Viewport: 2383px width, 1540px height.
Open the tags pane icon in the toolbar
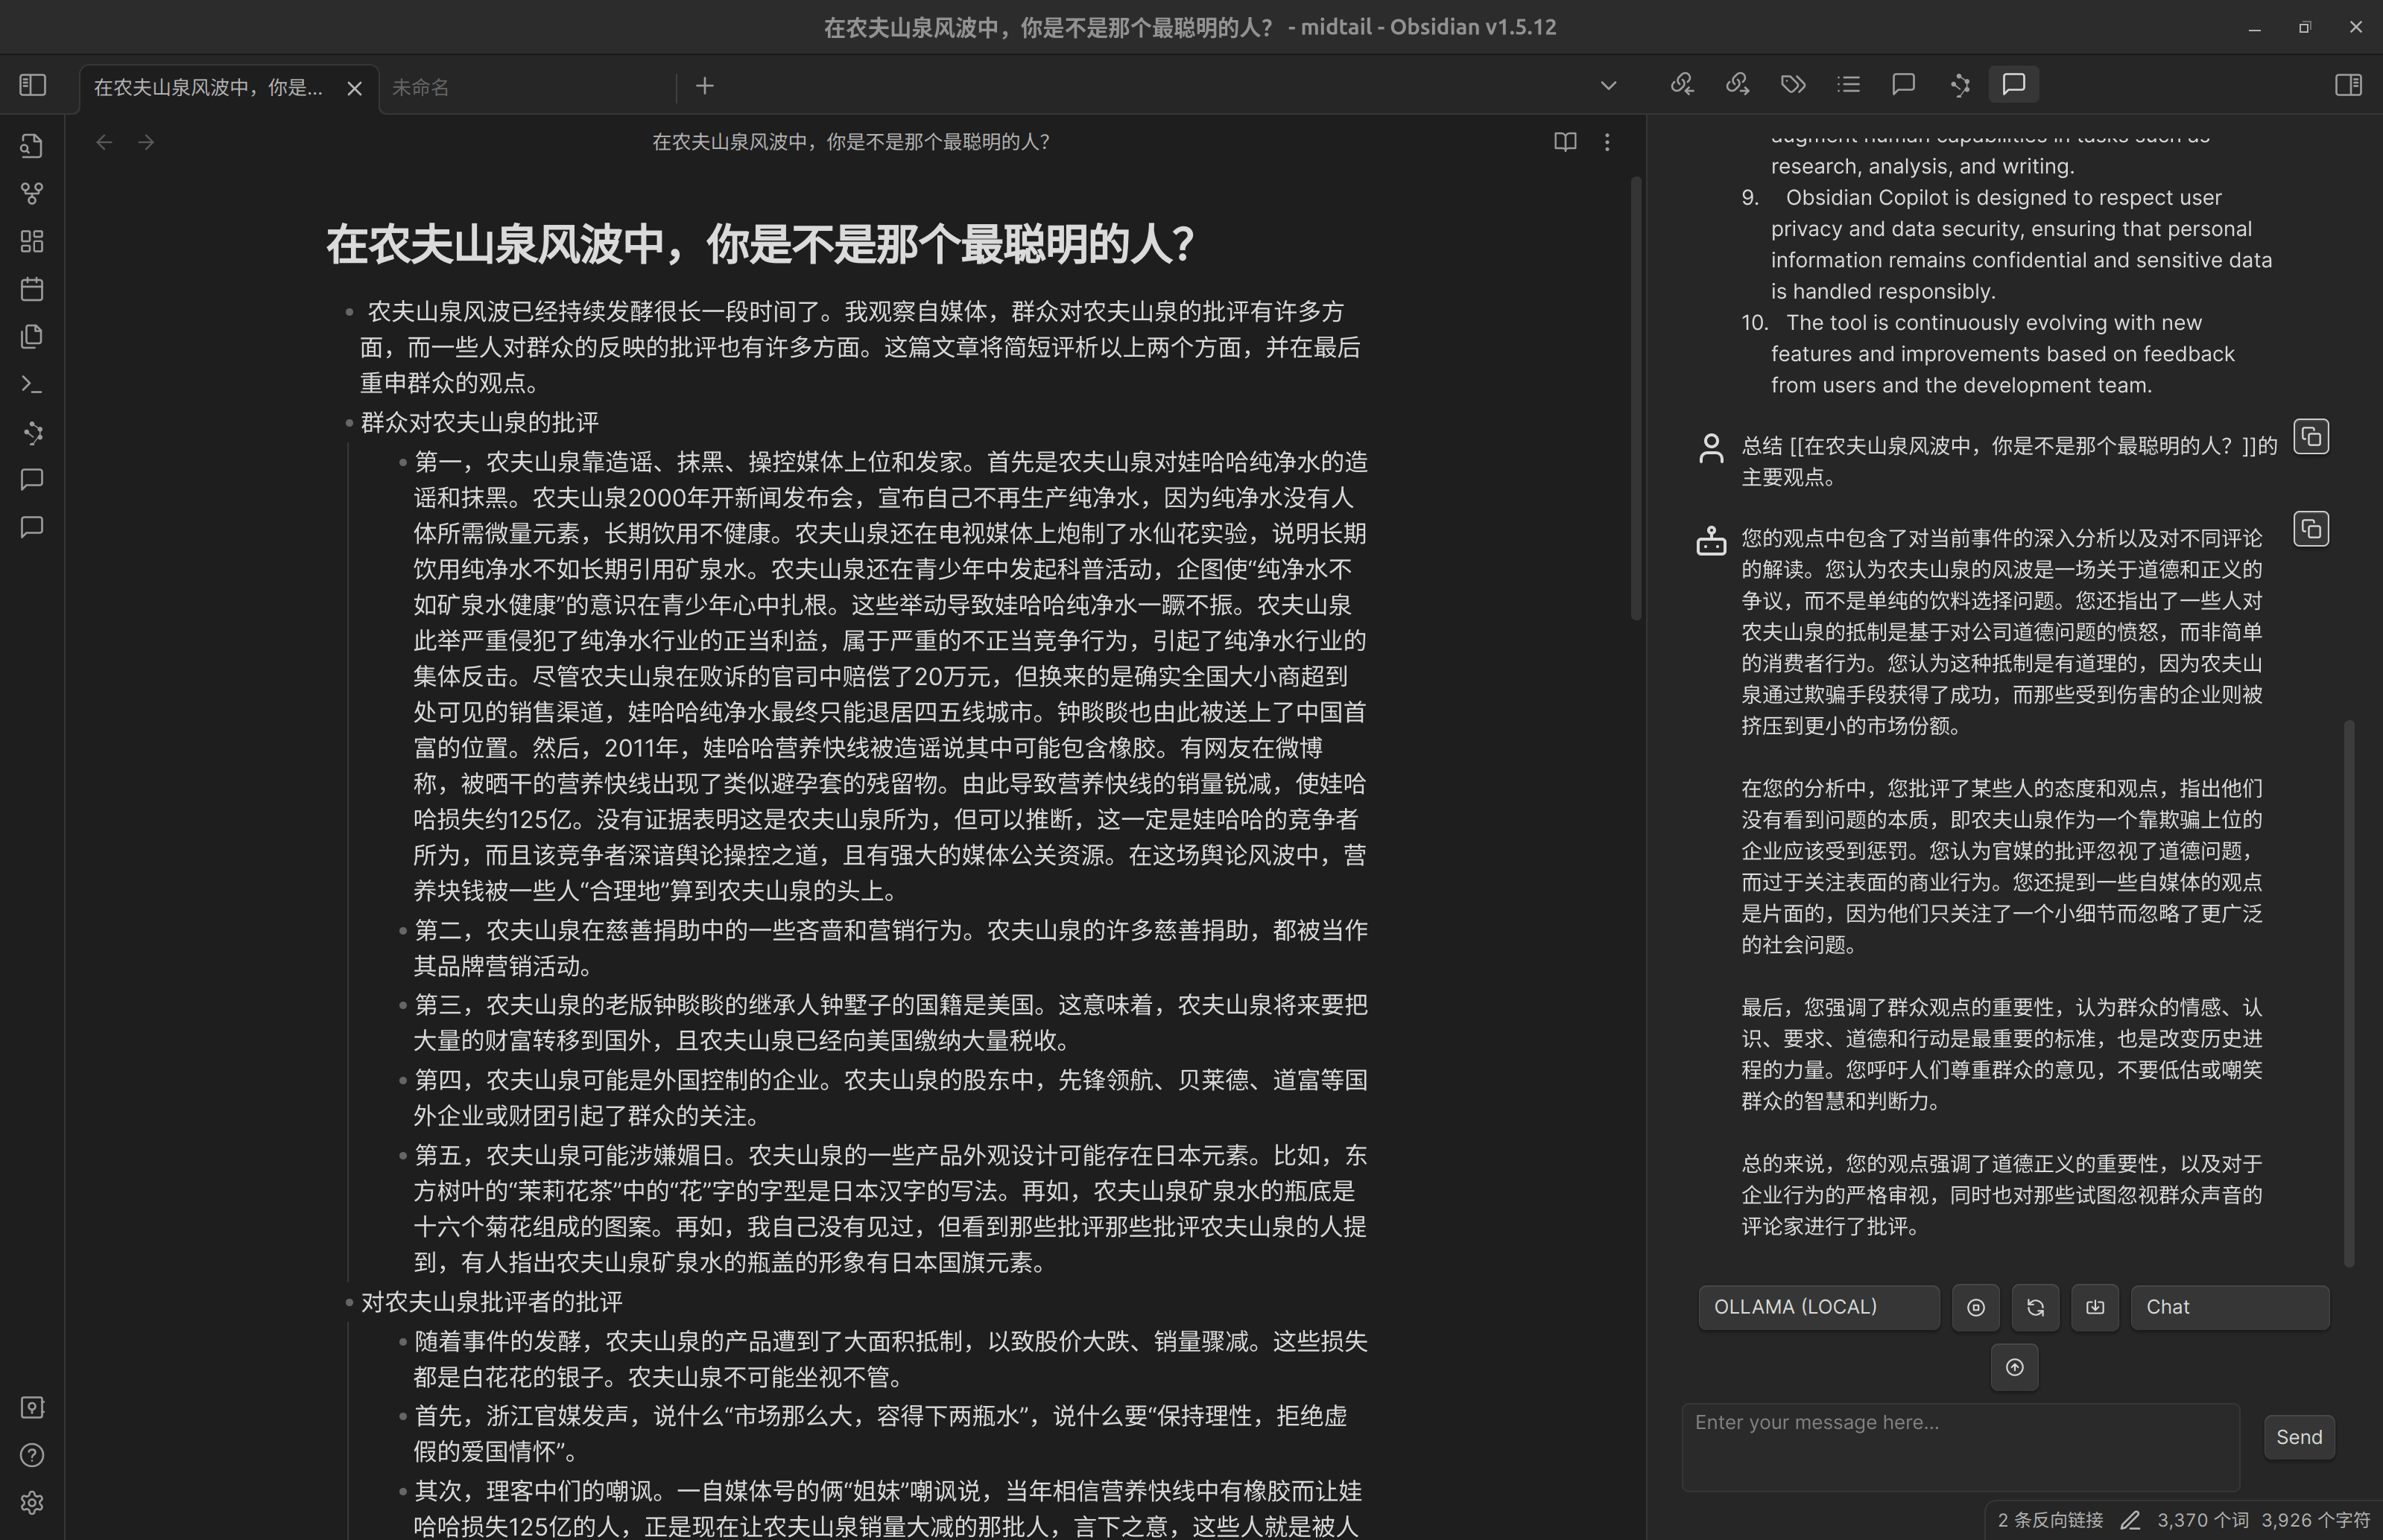point(1792,85)
